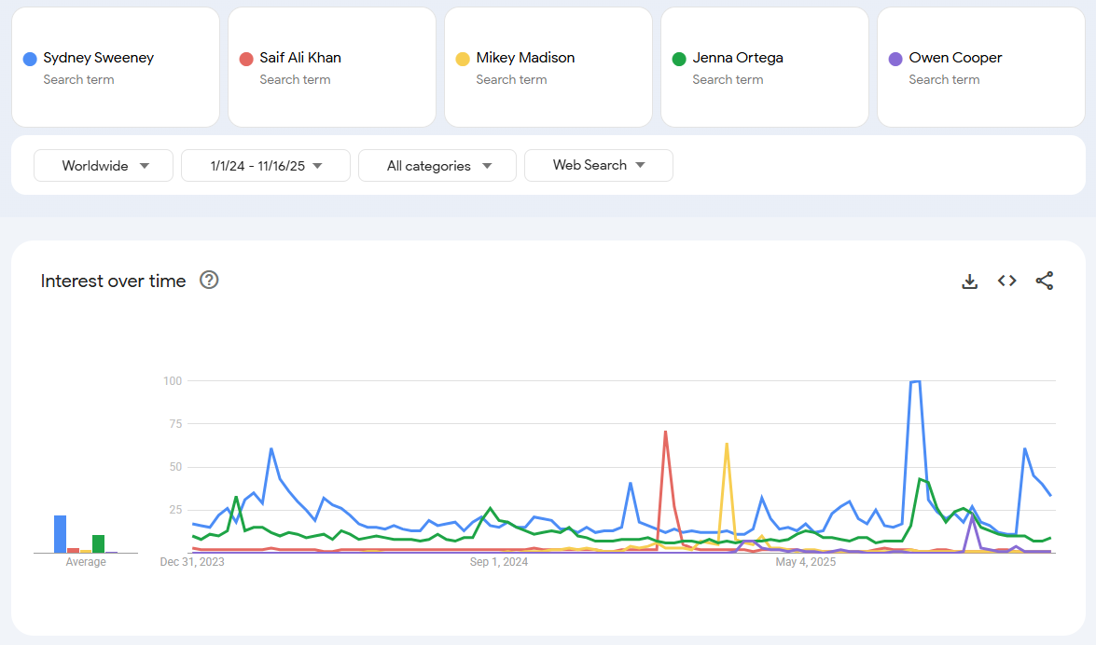Click the Jenna Ortega search term card
Viewport: 1096px width, 645px height.
[x=764, y=67]
